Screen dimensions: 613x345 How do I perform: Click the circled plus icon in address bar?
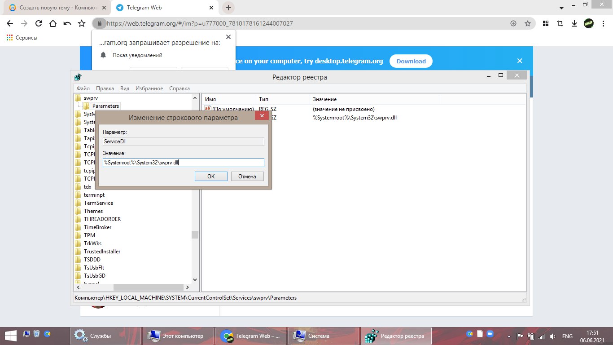[x=513, y=23]
